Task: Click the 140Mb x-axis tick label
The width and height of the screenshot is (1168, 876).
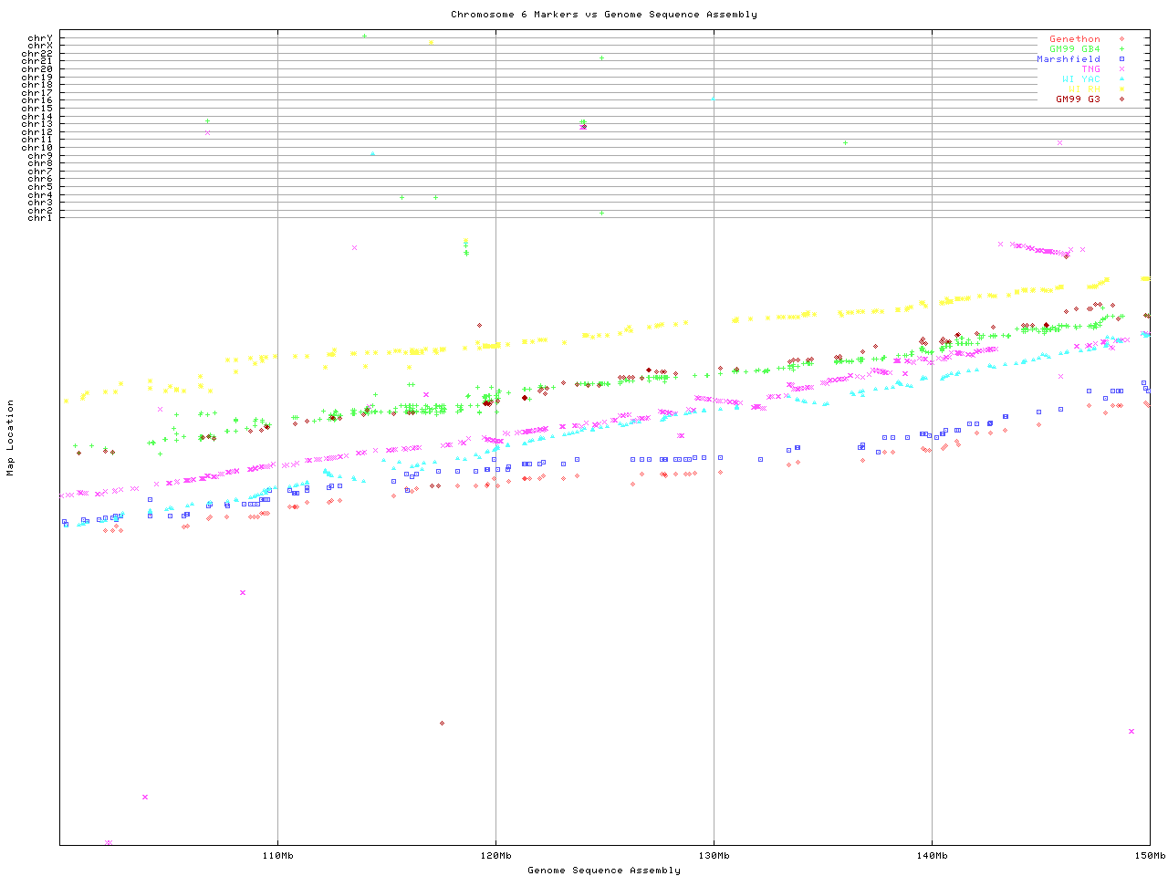Action: coord(932,856)
